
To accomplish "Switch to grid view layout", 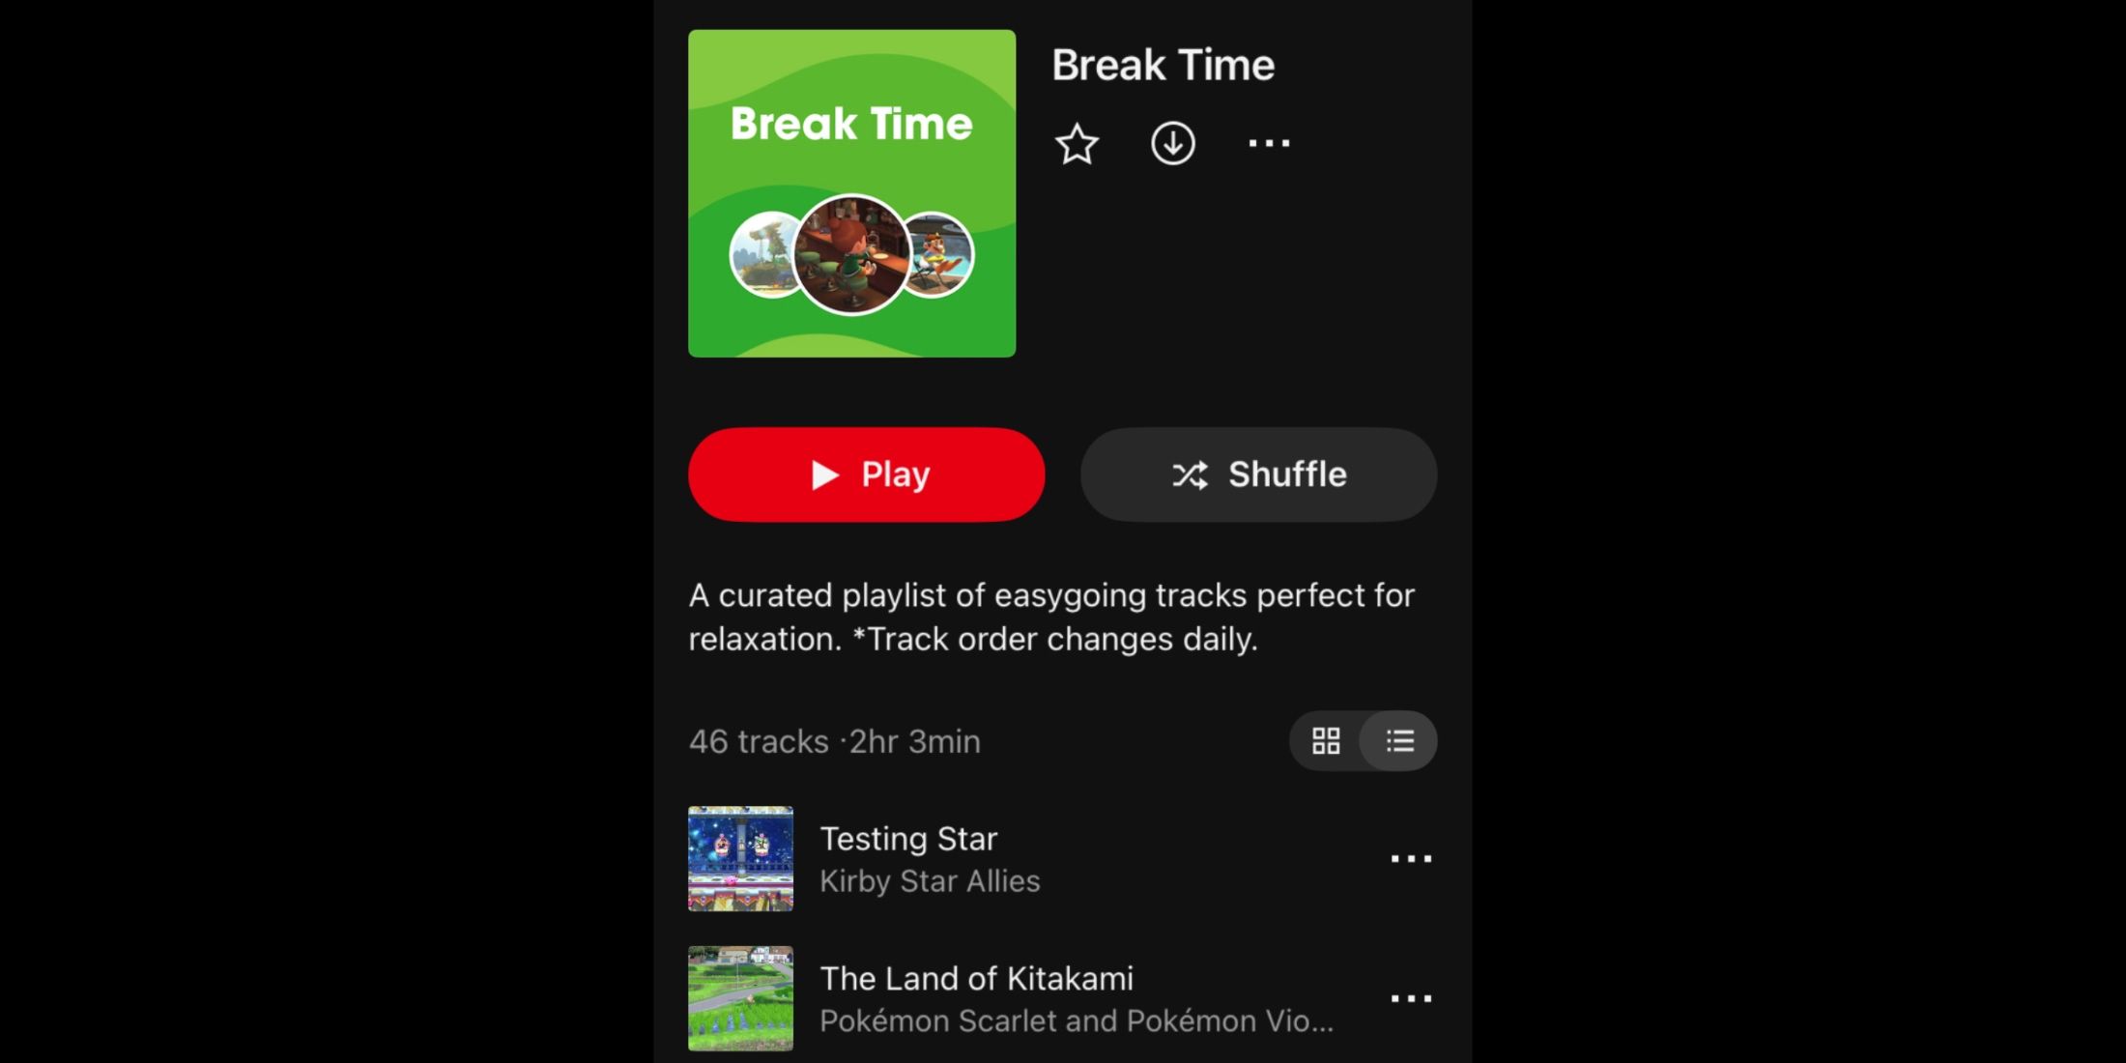I will click(x=1326, y=740).
